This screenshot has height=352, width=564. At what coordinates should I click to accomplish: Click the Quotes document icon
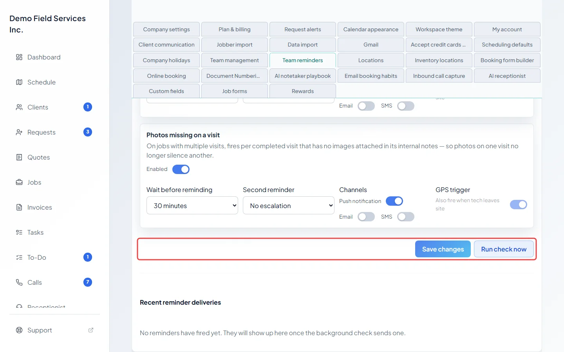(x=19, y=157)
